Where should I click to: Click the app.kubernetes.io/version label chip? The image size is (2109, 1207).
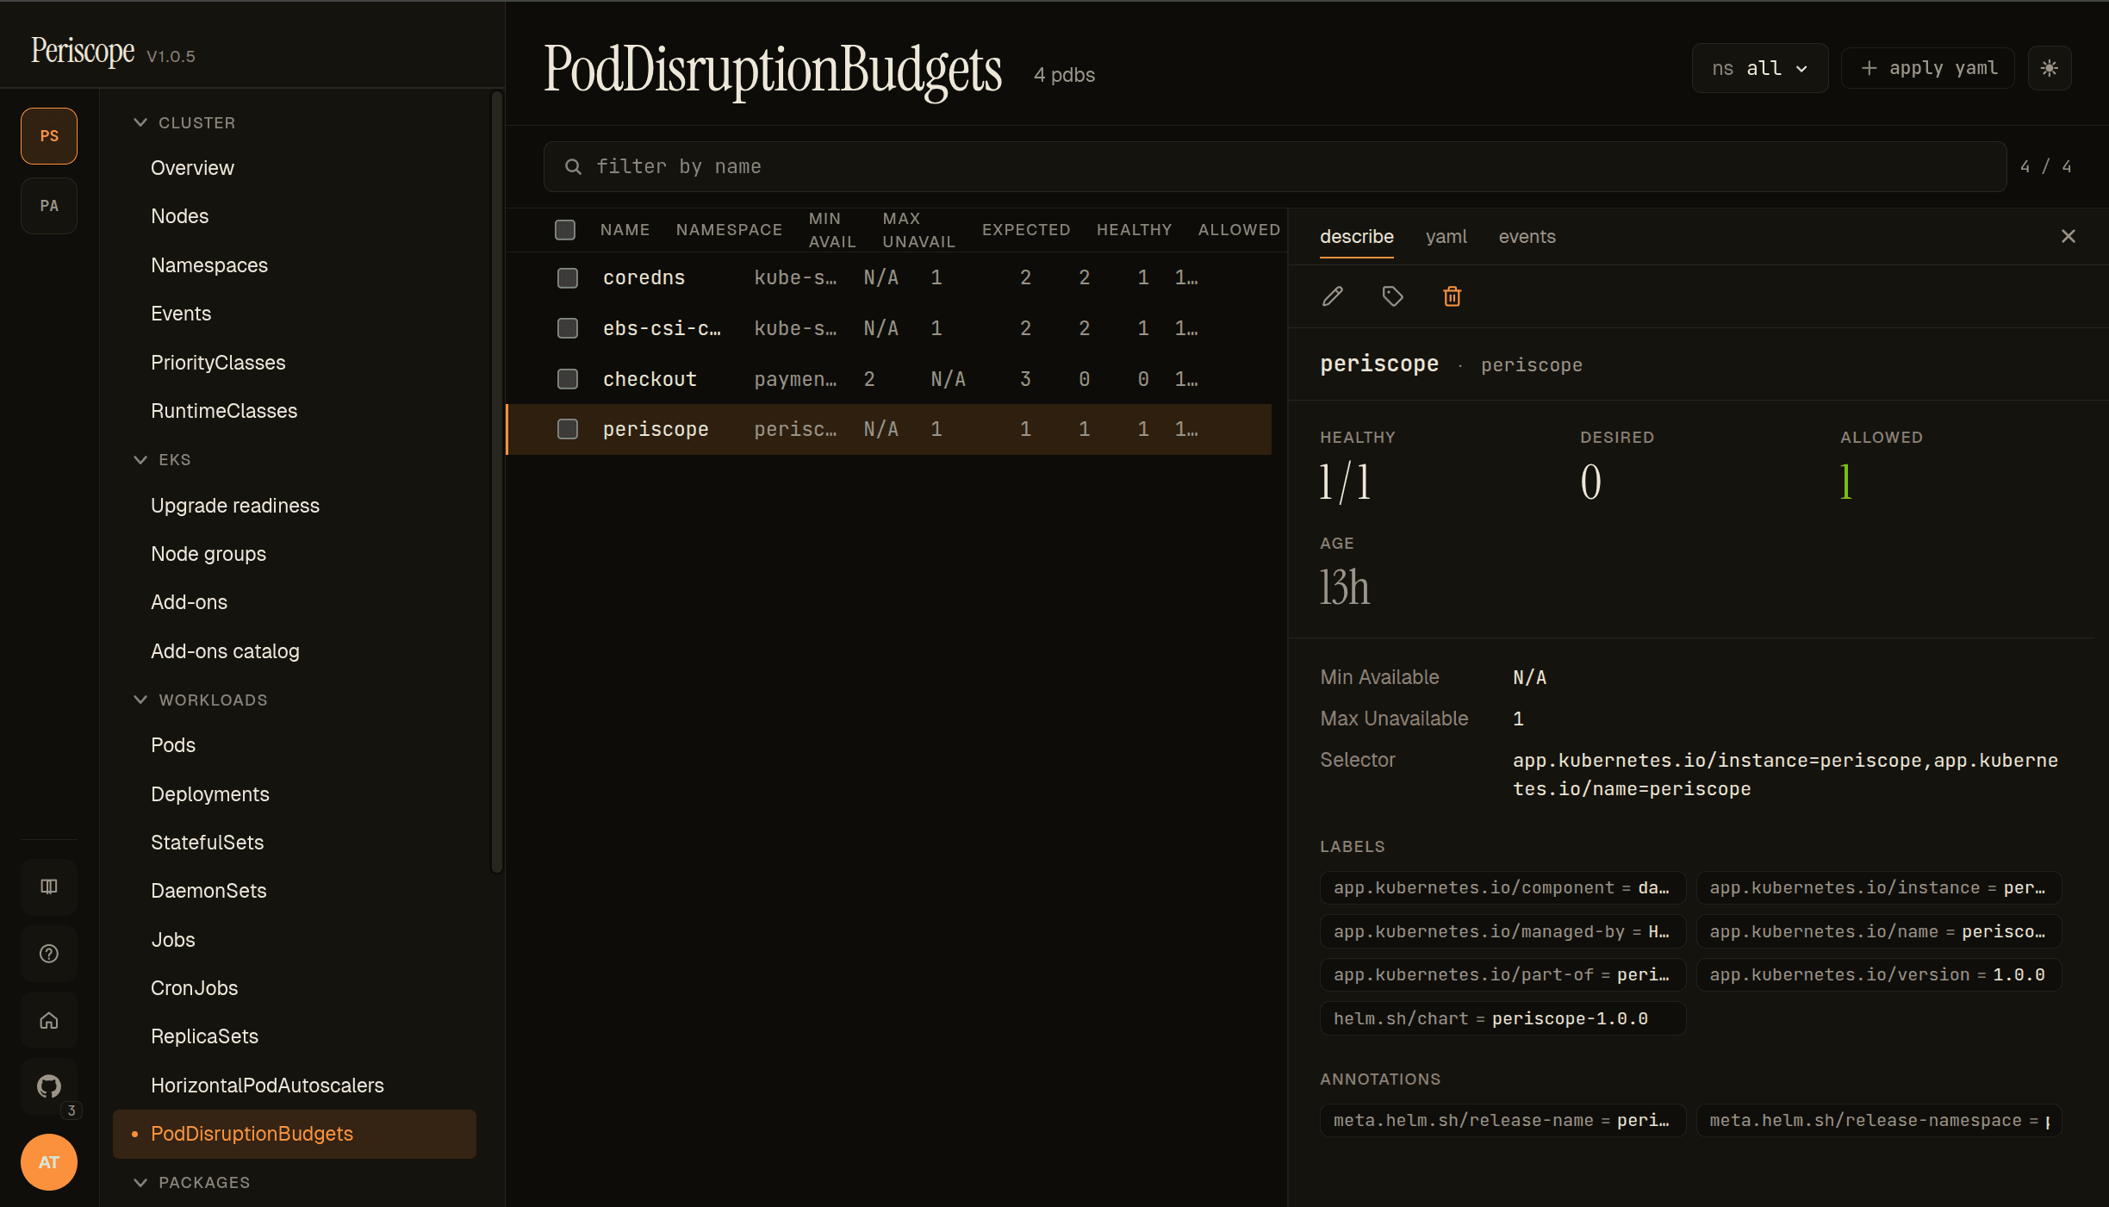[1879, 974]
